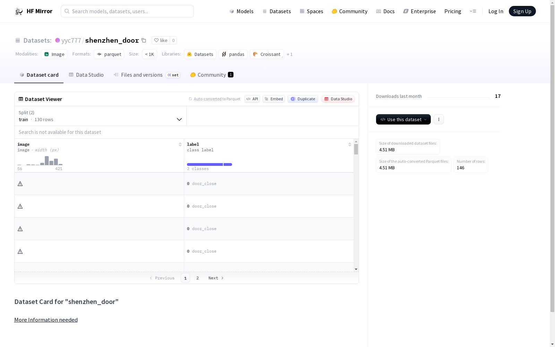Open the Docs page
The height and width of the screenshot is (347, 555).
pos(385,11)
